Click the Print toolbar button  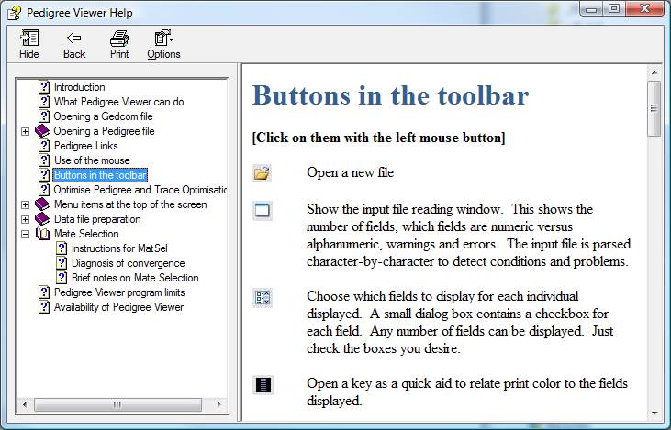119,44
